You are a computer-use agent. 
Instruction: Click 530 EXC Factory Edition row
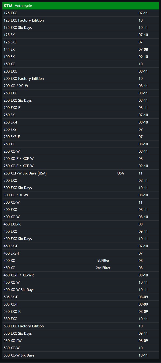click(x=24, y=326)
